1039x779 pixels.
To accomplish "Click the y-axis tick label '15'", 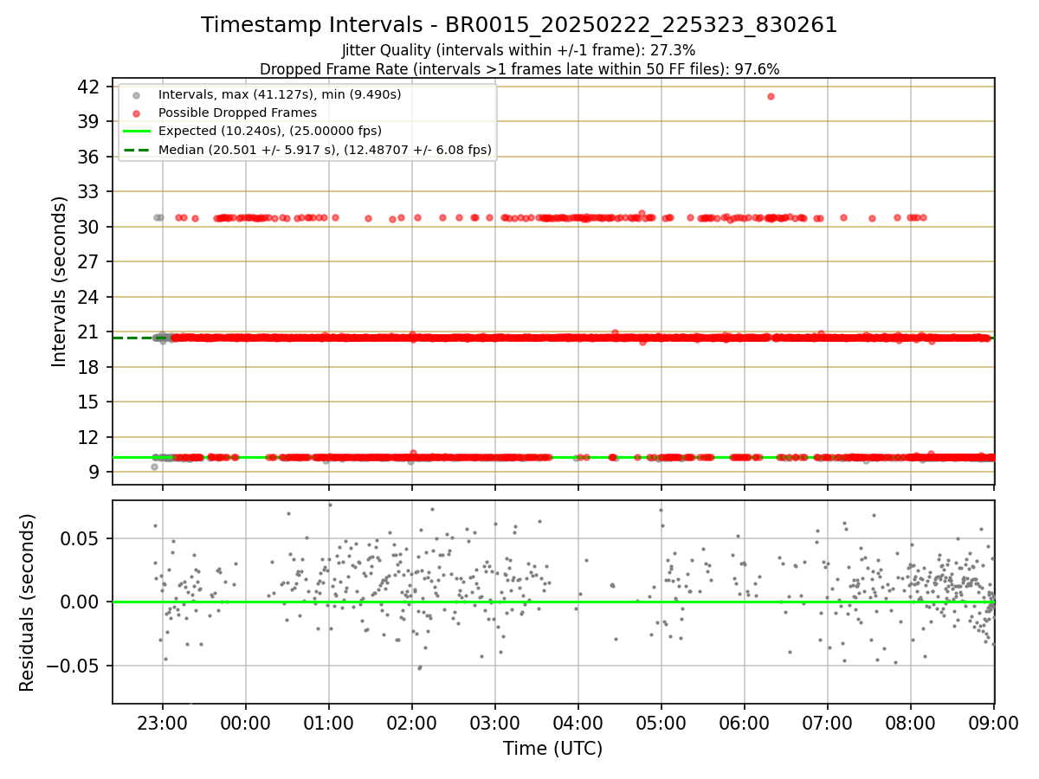I will coord(89,402).
